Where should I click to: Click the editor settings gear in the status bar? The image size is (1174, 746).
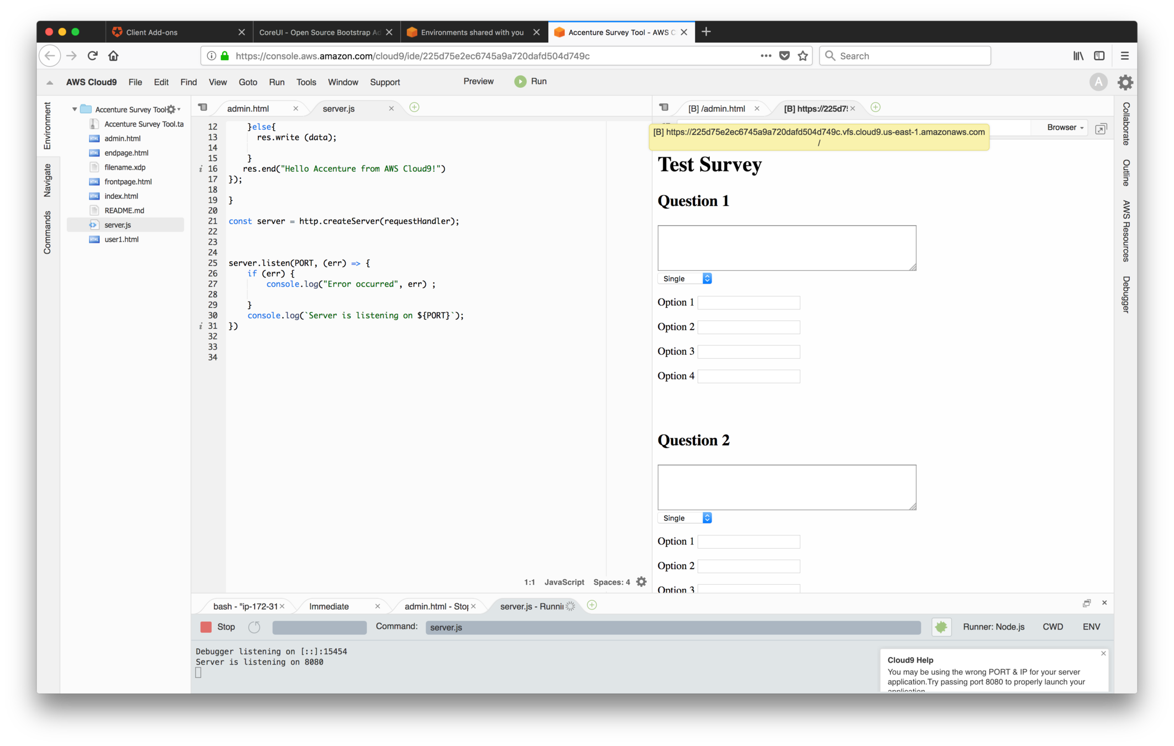point(641,582)
